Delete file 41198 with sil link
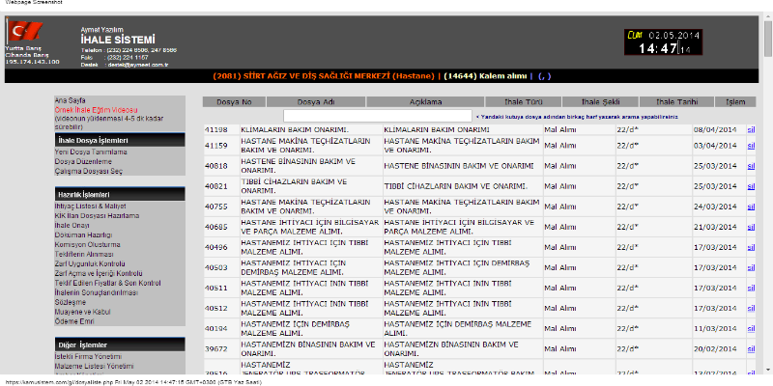This screenshot has height=386, width=773. coord(751,130)
